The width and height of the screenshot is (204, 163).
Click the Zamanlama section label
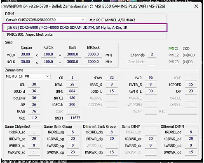point(14,70)
